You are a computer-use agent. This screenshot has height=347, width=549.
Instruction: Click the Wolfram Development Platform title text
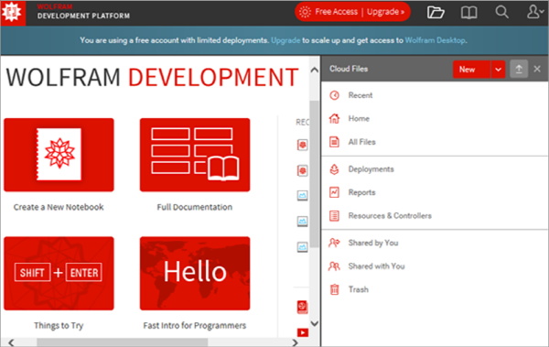(x=83, y=12)
